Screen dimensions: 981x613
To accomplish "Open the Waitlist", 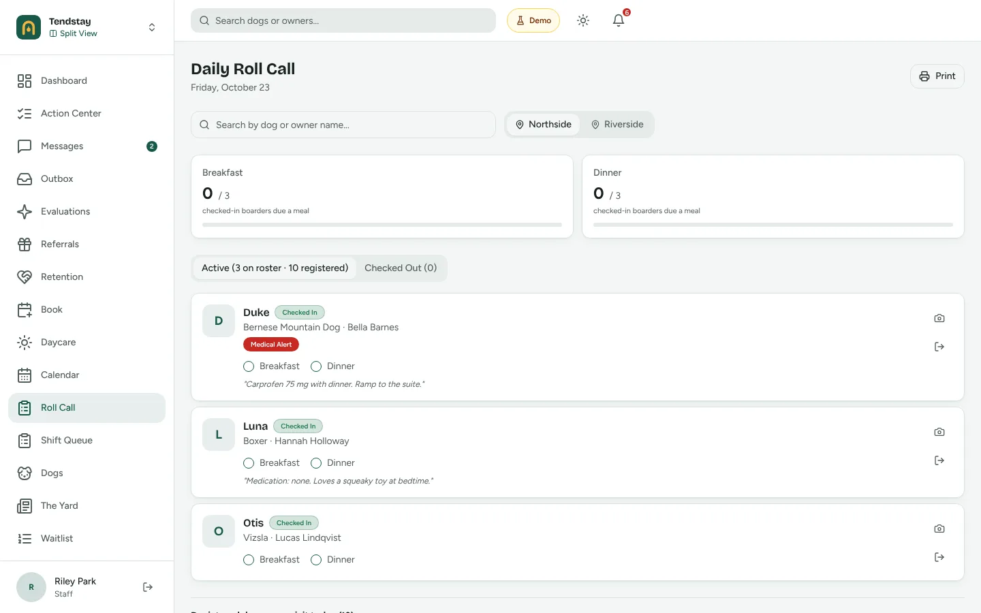I will (x=87, y=539).
